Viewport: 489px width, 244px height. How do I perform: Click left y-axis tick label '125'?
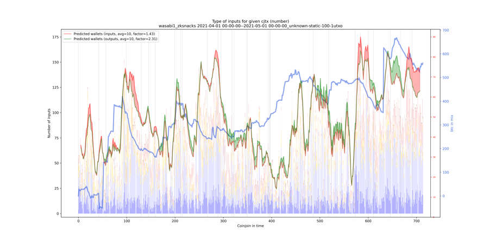(55, 87)
